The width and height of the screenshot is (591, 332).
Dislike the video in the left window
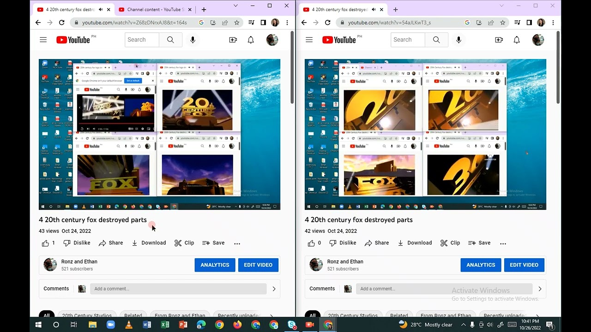click(x=77, y=243)
